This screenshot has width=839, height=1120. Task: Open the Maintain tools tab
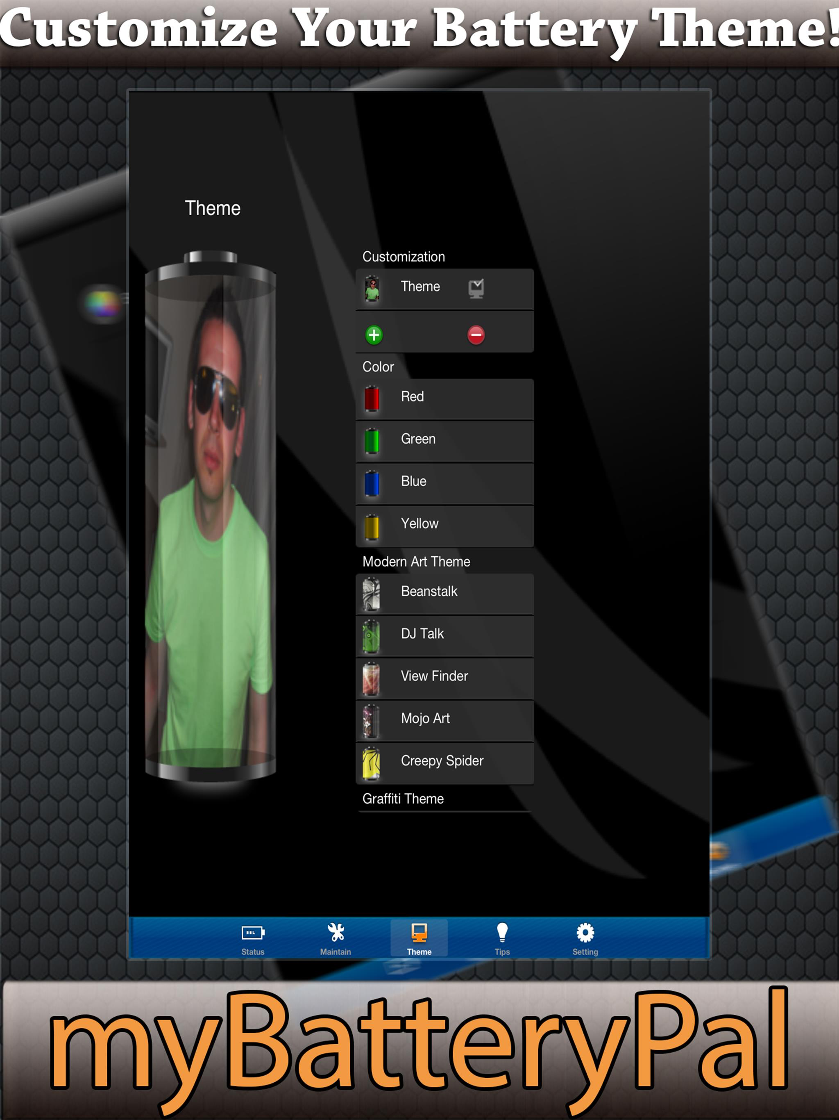pos(336,940)
